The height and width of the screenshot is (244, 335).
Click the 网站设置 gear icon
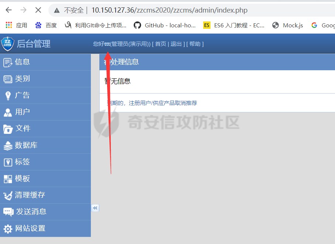click(x=8, y=229)
